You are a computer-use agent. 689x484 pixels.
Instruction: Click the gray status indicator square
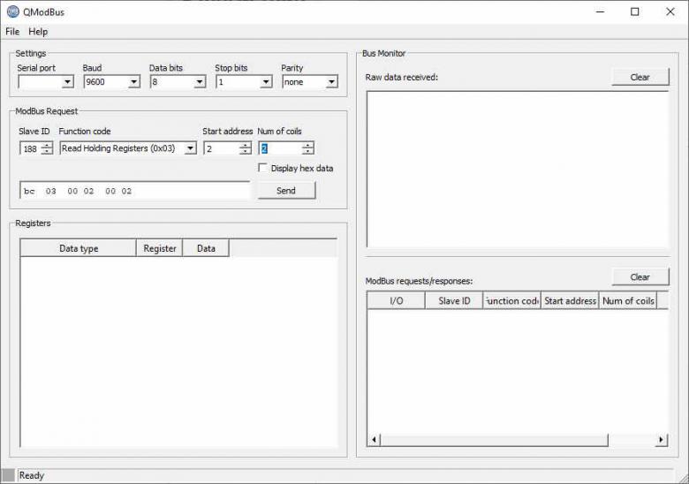point(8,475)
